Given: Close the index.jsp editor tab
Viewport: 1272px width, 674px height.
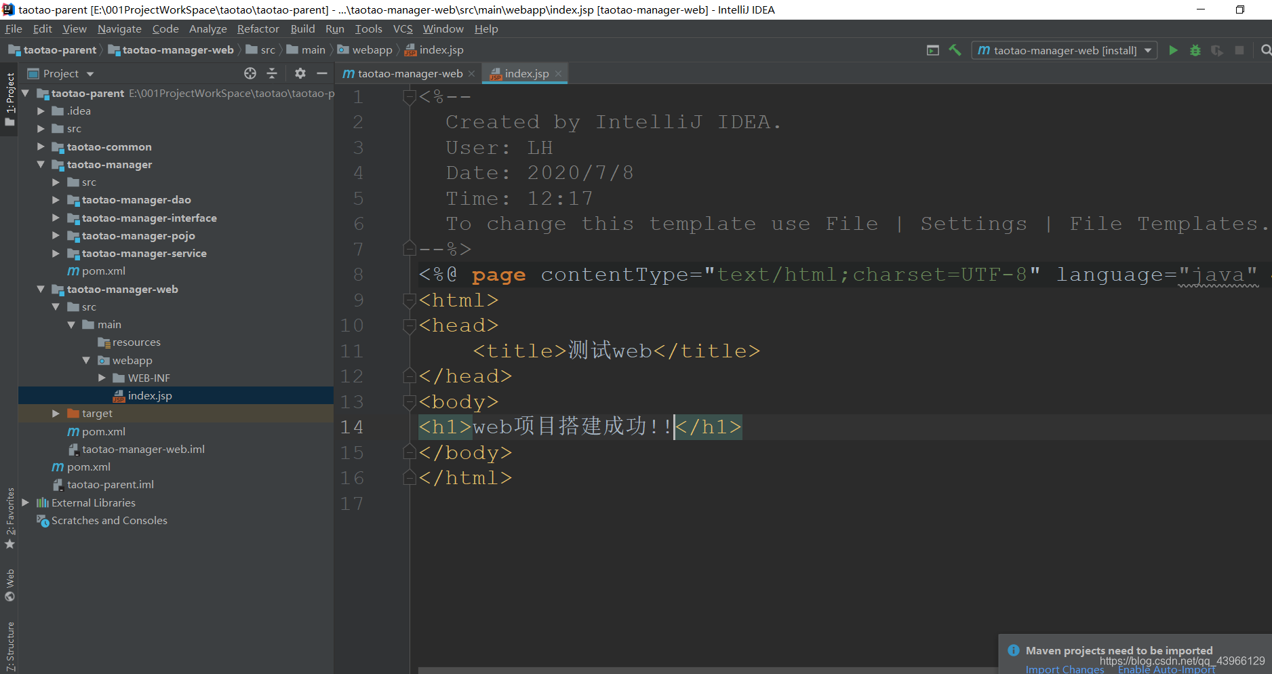Looking at the screenshot, I should point(558,74).
